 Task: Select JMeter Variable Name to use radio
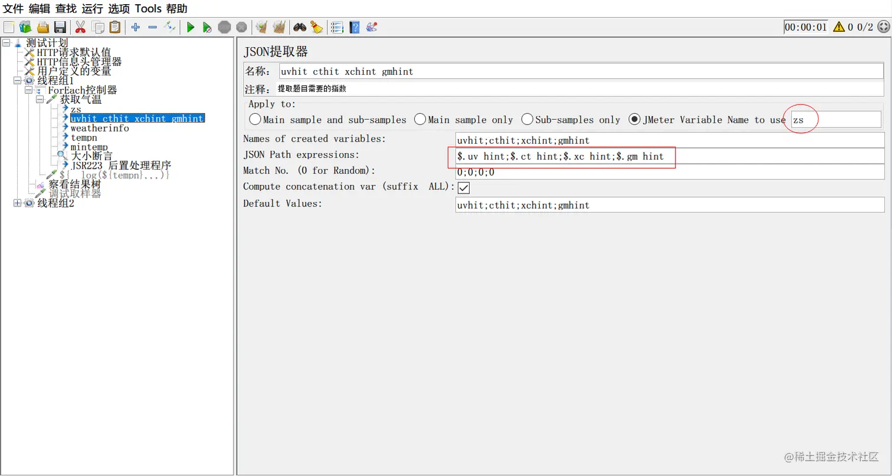click(635, 120)
